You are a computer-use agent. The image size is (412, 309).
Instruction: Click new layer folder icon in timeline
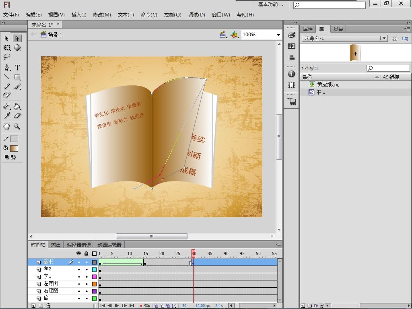tap(41, 306)
